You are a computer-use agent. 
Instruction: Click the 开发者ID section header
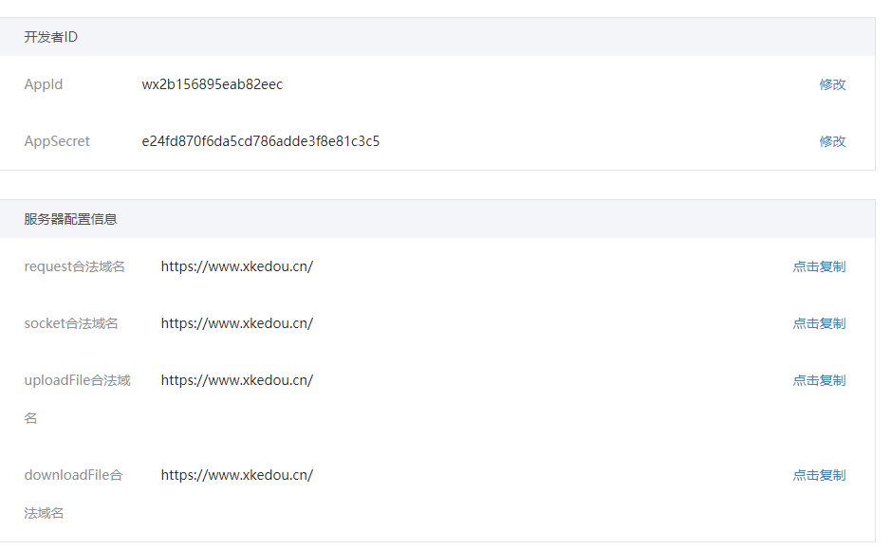[x=51, y=37]
